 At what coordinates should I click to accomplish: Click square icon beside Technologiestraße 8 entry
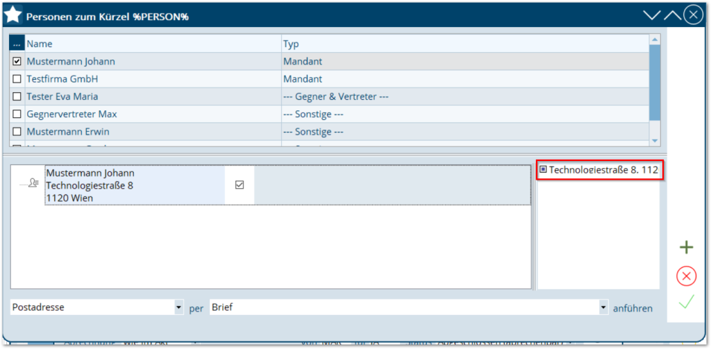(x=543, y=169)
